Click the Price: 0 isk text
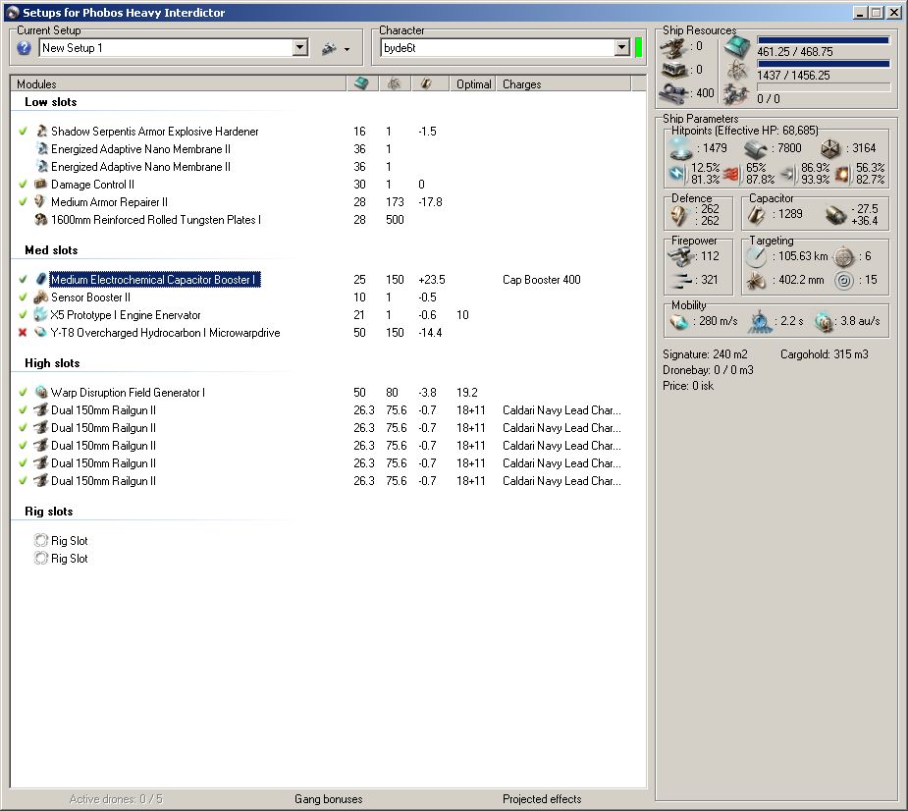The height and width of the screenshot is (811, 908). 688,386
